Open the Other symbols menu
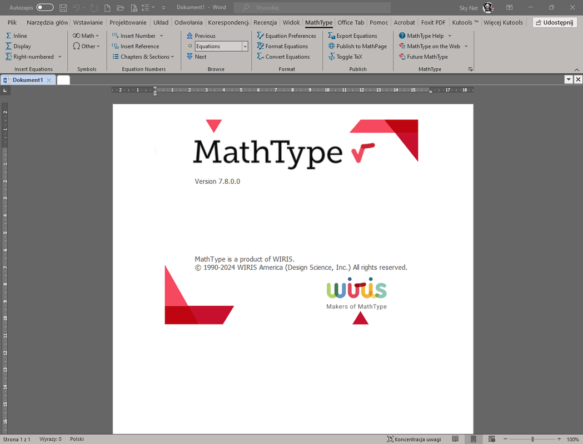This screenshot has height=444, width=583. (x=86, y=47)
